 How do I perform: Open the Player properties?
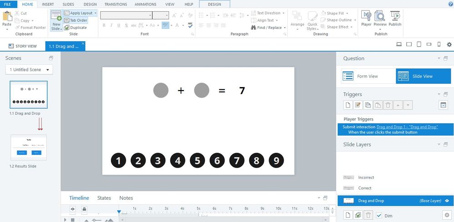tap(366, 19)
